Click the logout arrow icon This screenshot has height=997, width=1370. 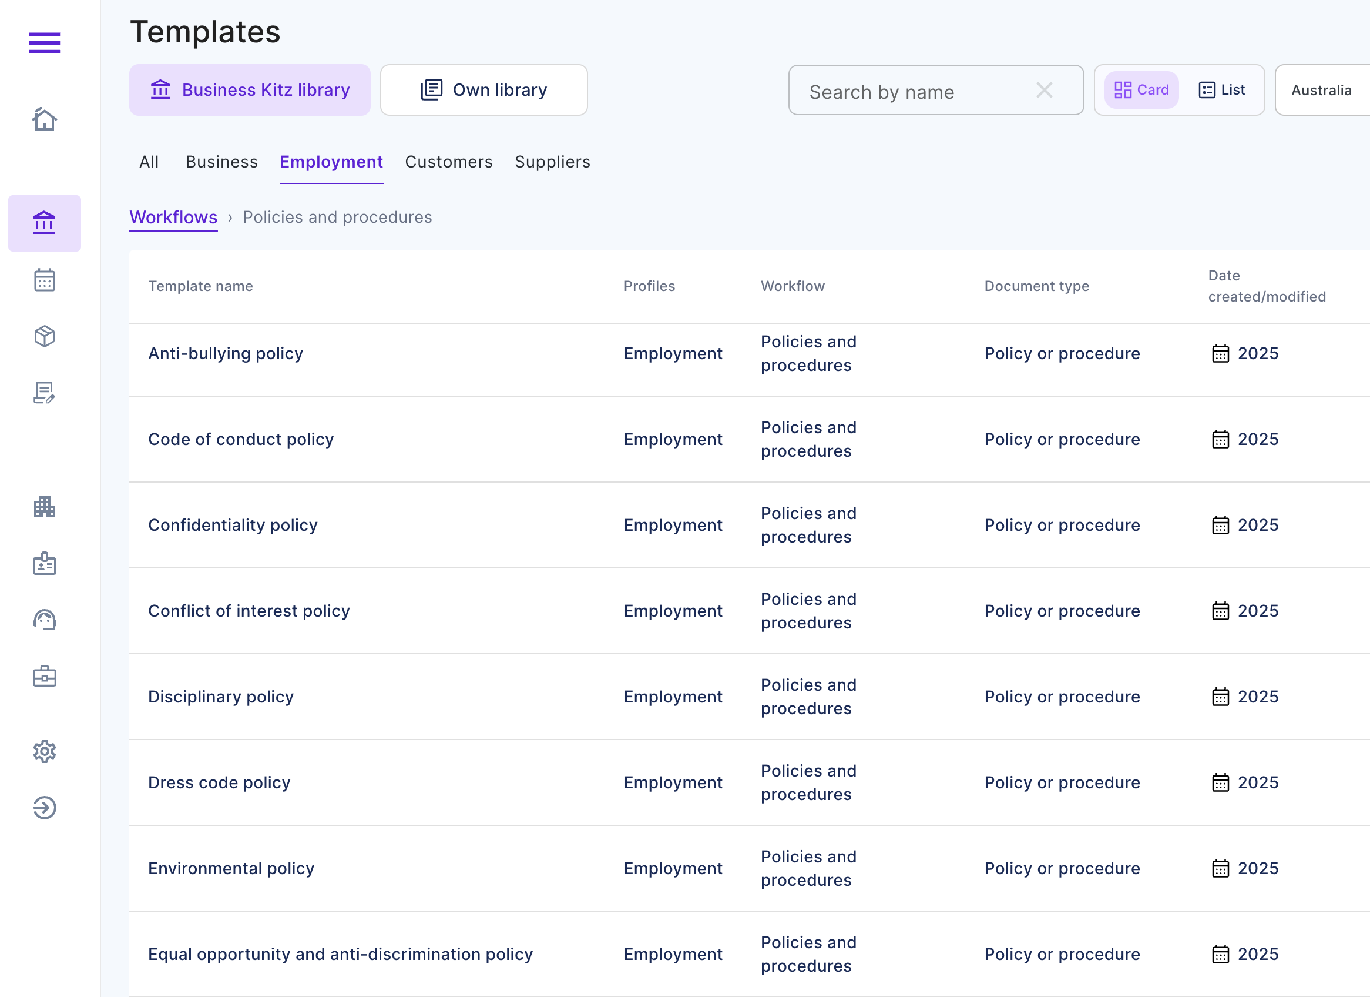[x=44, y=808]
